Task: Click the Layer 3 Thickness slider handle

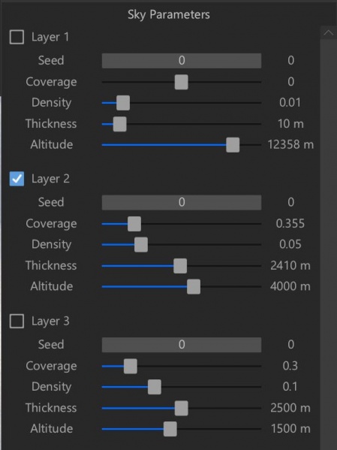Action: (182, 408)
